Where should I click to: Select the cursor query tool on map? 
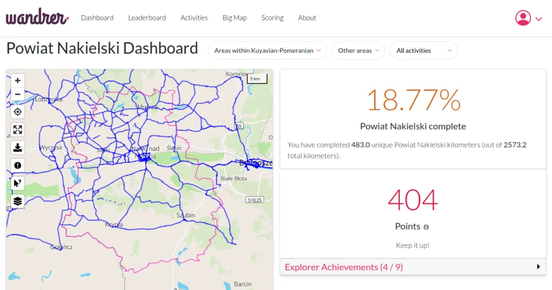pyautogui.click(x=18, y=183)
